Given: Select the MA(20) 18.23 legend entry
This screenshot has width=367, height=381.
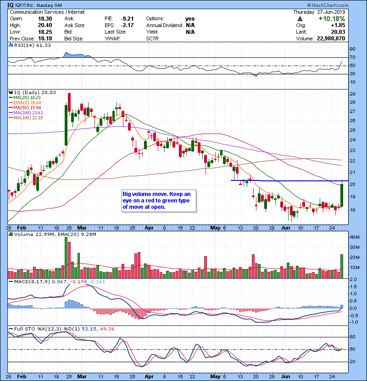Looking at the screenshot, I should click(25, 98).
